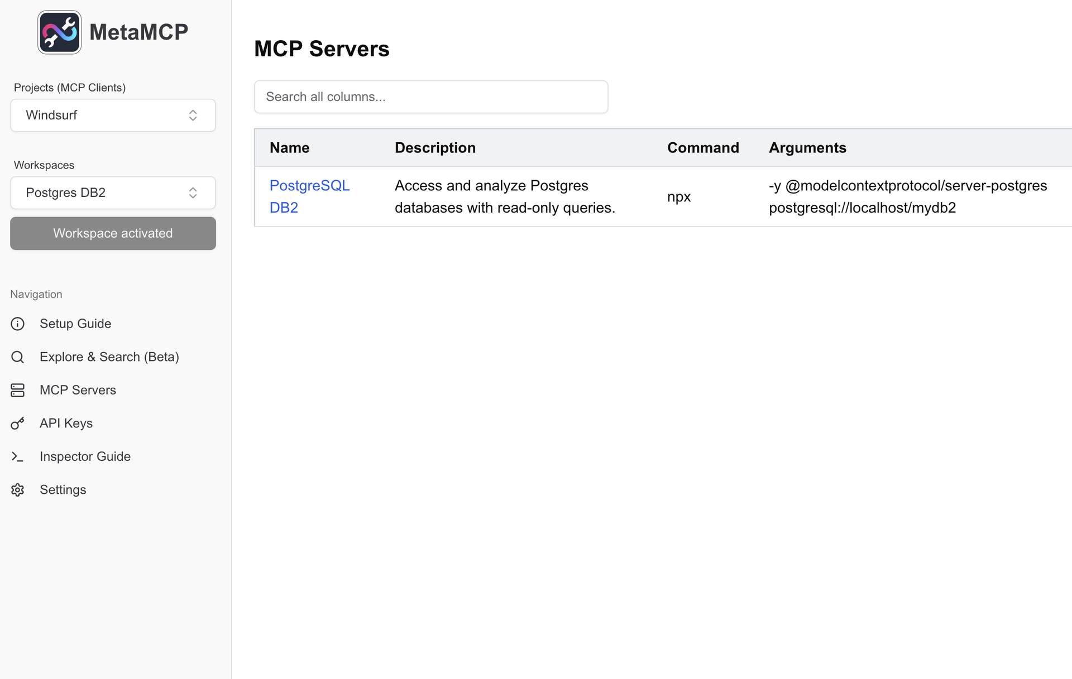Open Setup Guide from navigation

tap(75, 324)
